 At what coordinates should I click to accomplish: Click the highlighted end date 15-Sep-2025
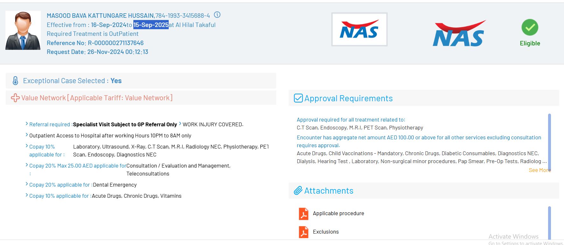pos(151,25)
